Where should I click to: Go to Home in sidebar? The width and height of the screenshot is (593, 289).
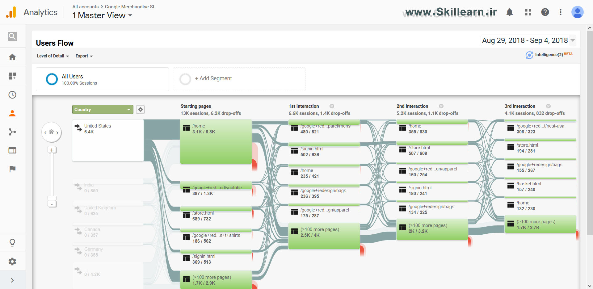[12, 57]
